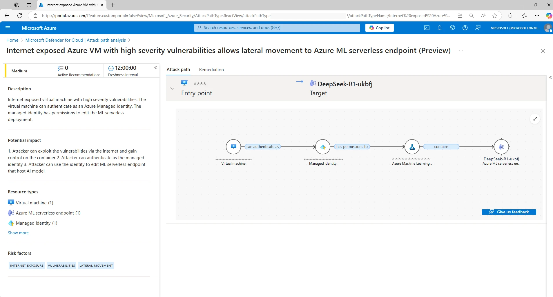
Task: Click the INTERNET EXPOSURE risk factor tag
Action: [26, 265]
